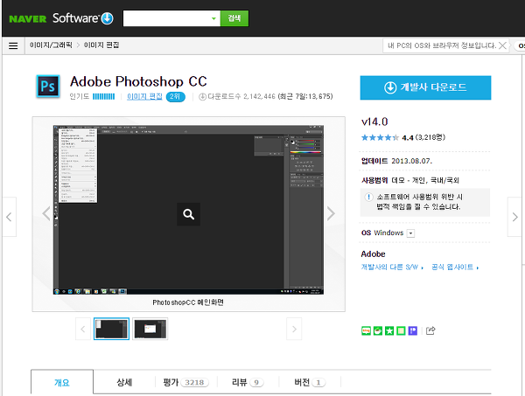Click the blue 개발사 다운로드 button
Viewport: 525px width, 396px height.
click(x=425, y=87)
